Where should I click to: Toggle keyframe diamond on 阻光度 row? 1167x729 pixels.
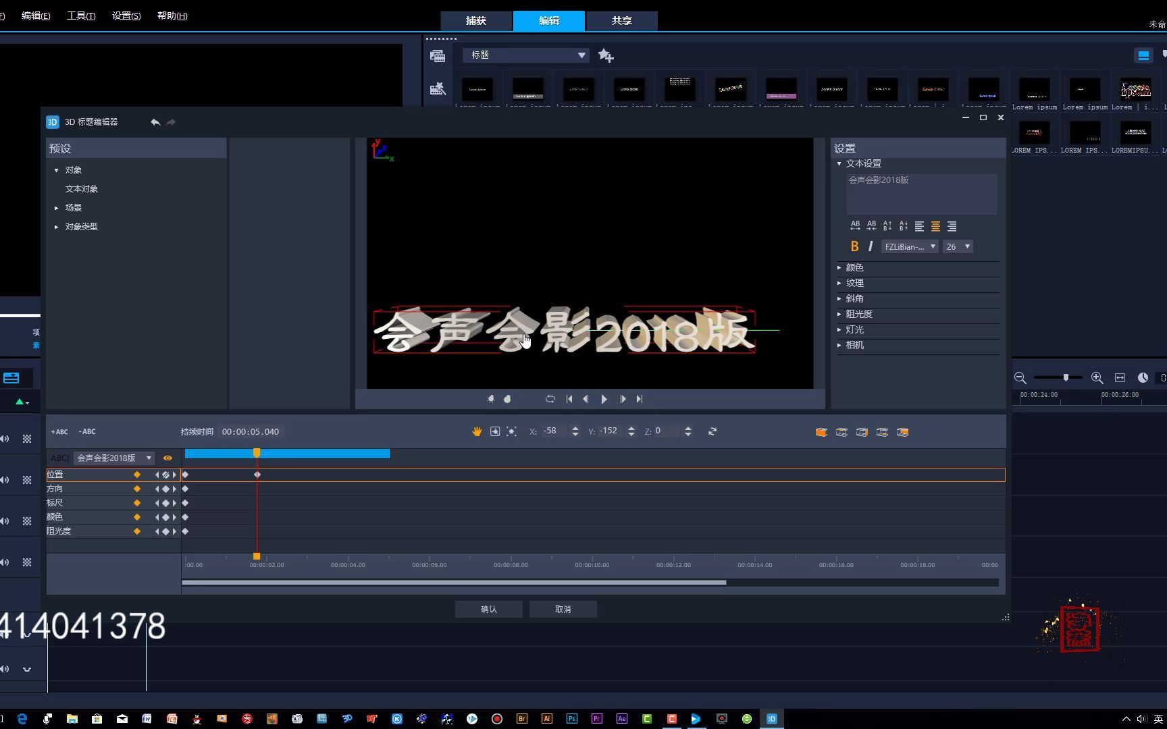click(x=137, y=531)
